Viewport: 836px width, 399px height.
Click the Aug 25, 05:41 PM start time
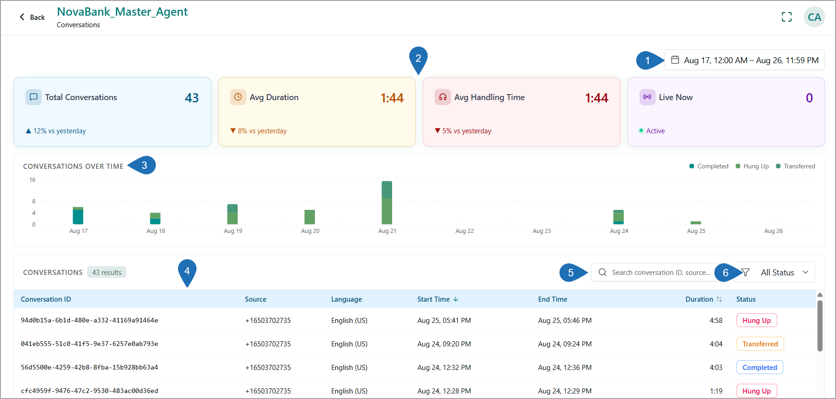444,320
